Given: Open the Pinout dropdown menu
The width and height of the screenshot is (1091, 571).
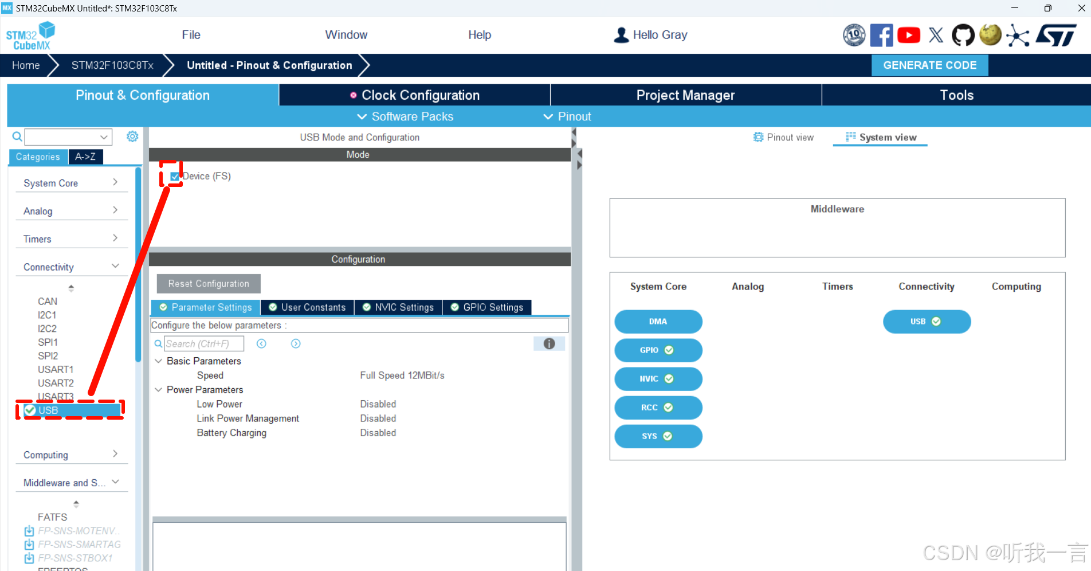Looking at the screenshot, I should [567, 116].
